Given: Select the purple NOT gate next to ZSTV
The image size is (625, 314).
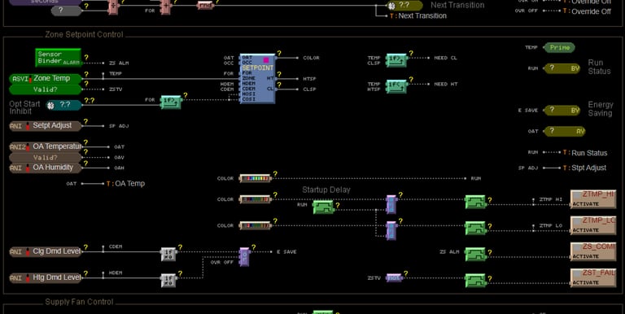Looking at the screenshot, I should pyautogui.click(x=394, y=277).
